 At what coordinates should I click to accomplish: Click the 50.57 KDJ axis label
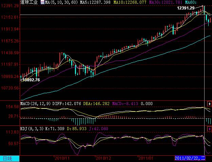(x=13, y=144)
